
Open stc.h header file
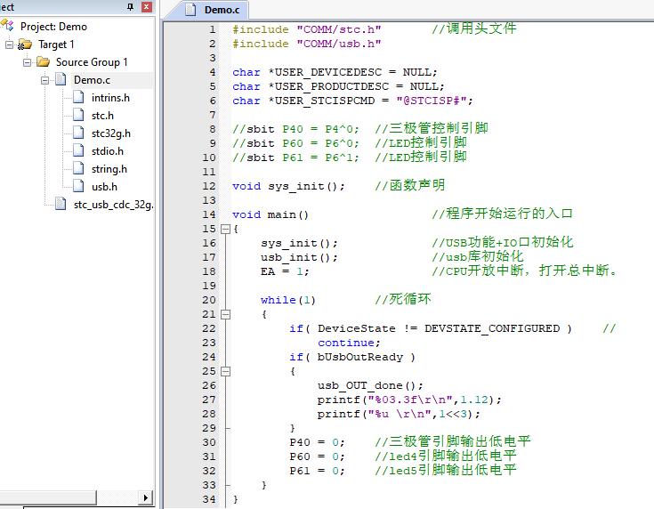(x=102, y=116)
